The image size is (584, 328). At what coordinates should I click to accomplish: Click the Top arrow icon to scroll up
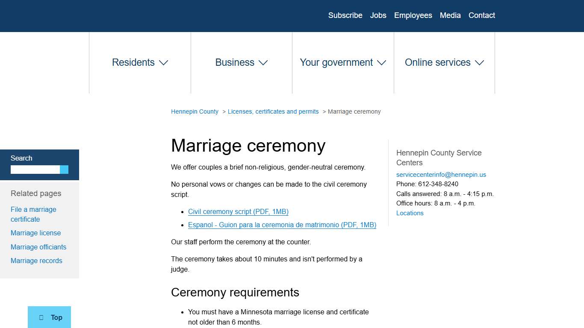click(x=42, y=317)
